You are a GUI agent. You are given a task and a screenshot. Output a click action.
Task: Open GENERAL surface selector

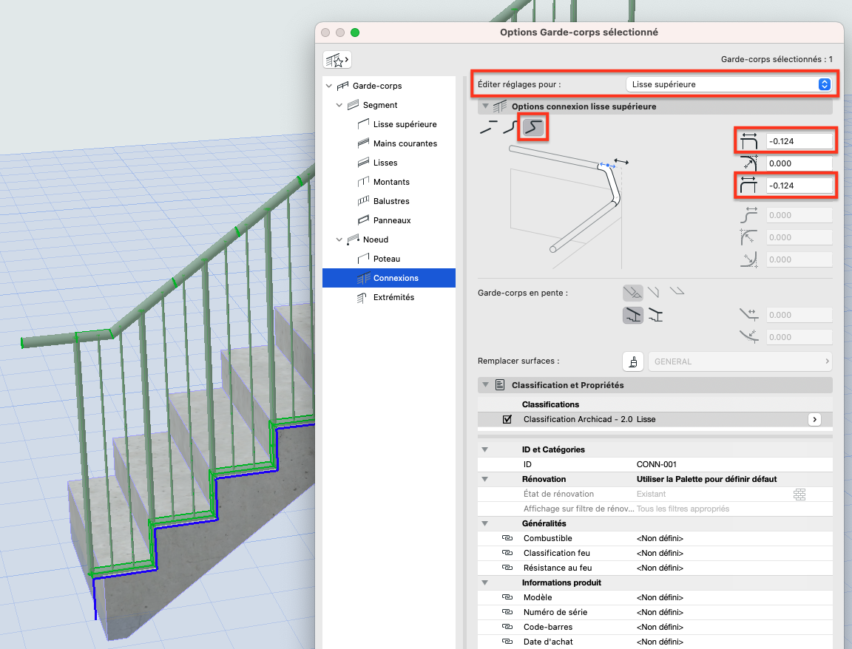(740, 361)
